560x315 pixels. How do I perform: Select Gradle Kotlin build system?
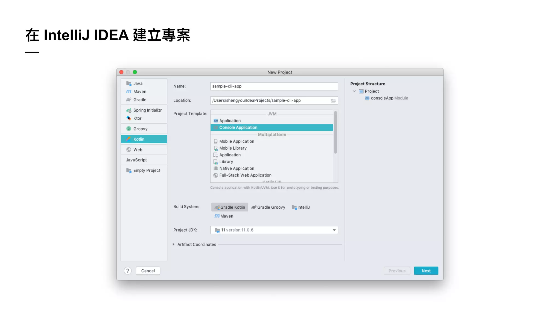pyautogui.click(x=230, y=207)
